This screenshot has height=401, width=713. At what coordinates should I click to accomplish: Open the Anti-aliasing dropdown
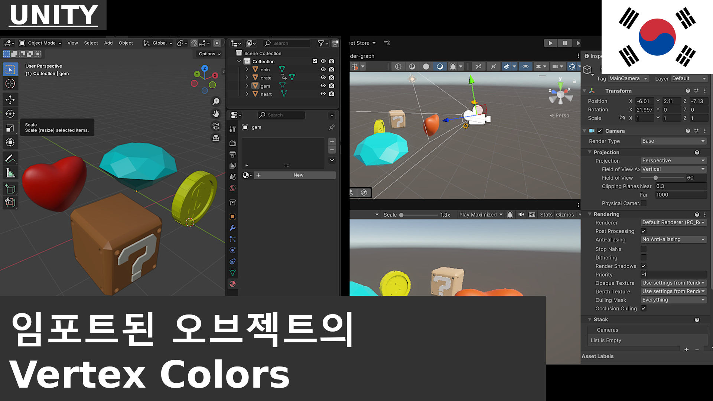pyautogui.click(x=674, y=239)
